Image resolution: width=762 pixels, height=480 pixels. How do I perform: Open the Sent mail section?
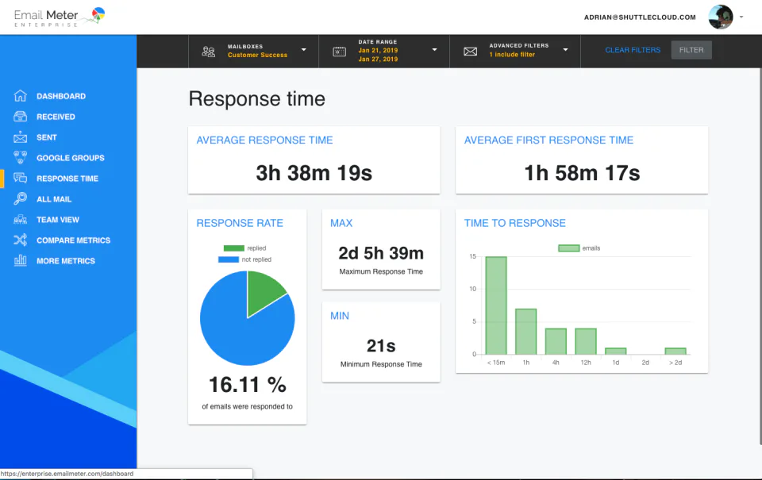[20, 137]
